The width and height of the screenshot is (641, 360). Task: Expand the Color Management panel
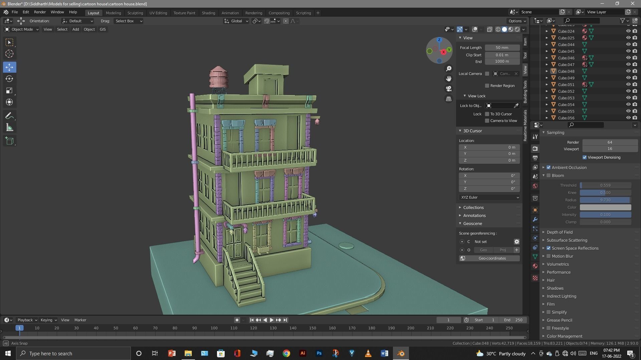point(564,336)
